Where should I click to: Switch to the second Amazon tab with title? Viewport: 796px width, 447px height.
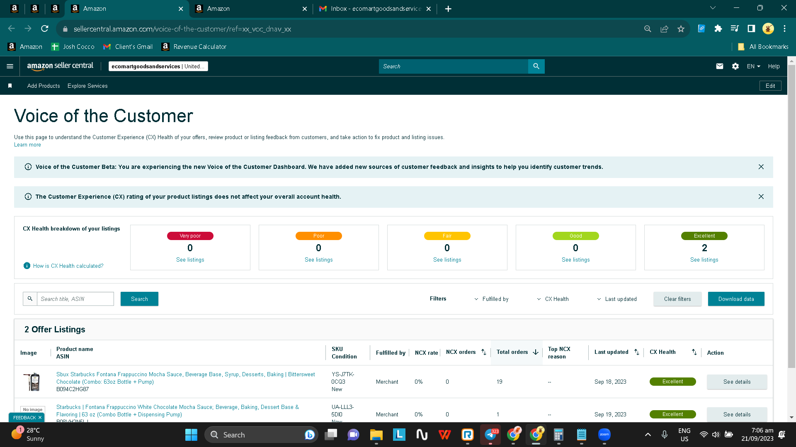tap(251, 9)
